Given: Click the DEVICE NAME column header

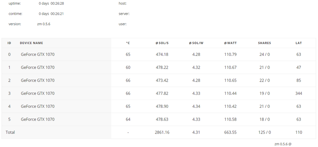Looking at the screenshot, I should (31, 43).
